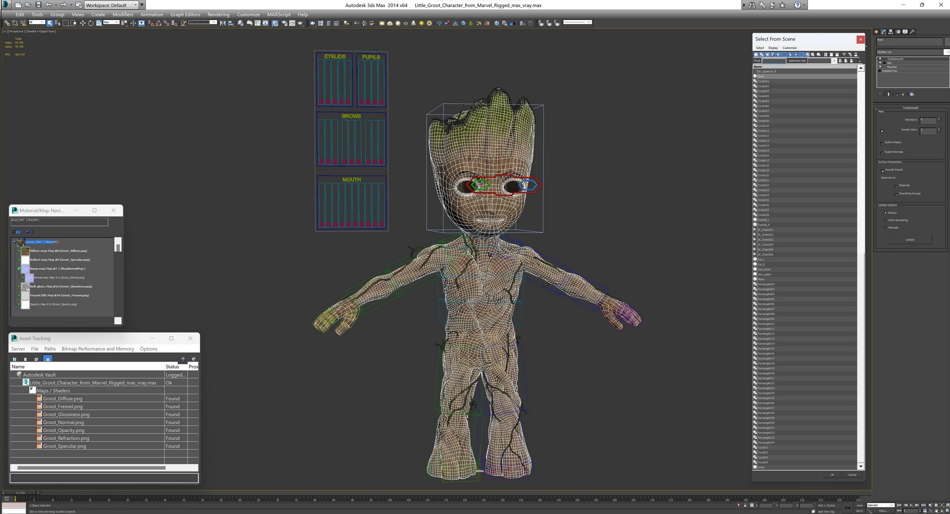Click Go to Start playback icon

coord(899,505)
